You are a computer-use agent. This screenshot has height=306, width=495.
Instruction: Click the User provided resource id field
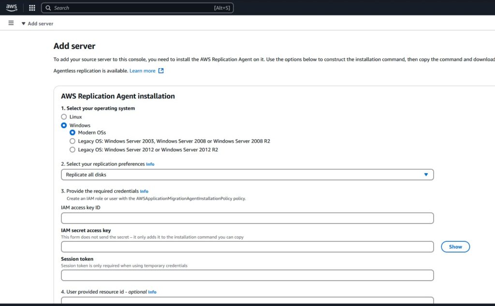pos(247,300)
